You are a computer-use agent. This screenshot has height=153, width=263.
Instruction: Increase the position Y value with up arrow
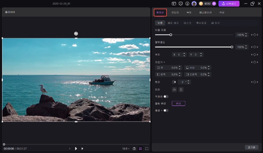201,53
